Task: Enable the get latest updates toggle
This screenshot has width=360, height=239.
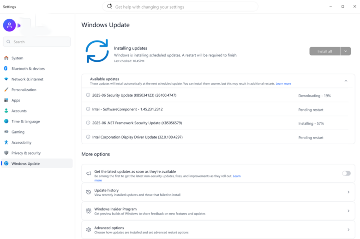Action: tap(346, 173)
